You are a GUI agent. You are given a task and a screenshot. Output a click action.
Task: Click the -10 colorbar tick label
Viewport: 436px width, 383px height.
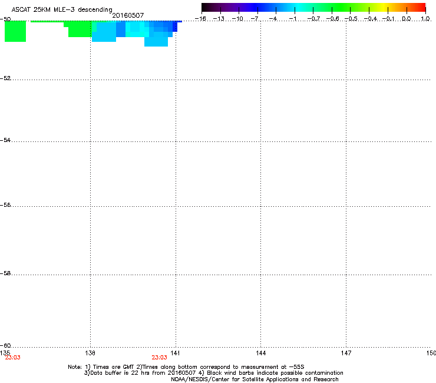click(237, 19)
